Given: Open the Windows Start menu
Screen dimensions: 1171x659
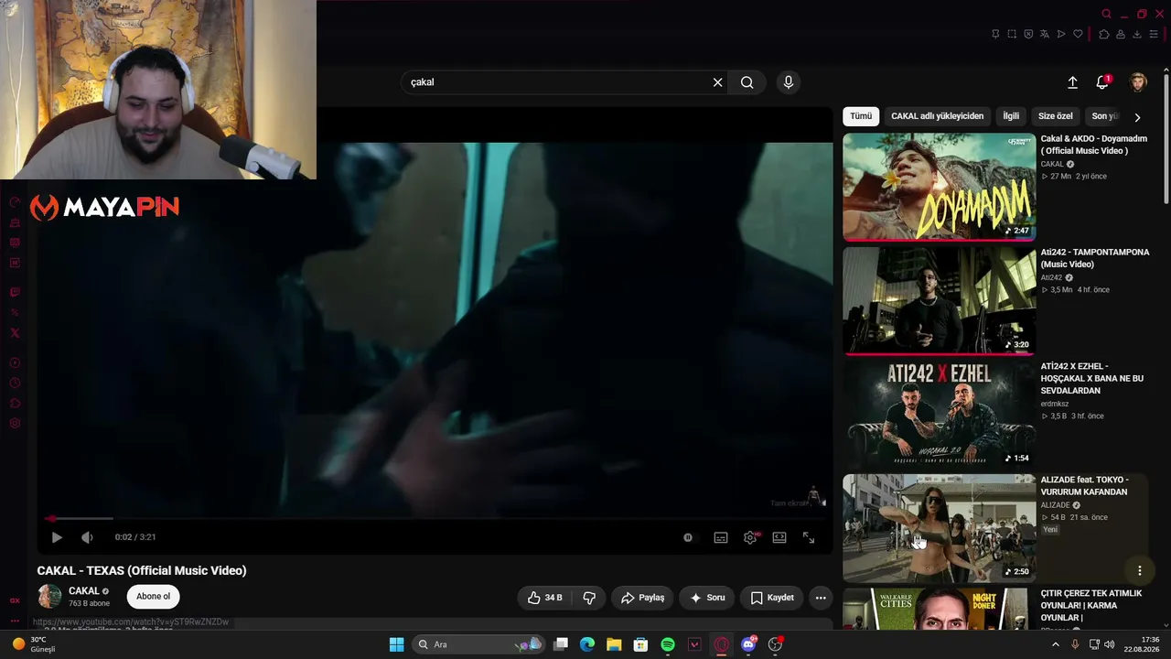Looking at the screenshot, I should click(x=396, y=644).
